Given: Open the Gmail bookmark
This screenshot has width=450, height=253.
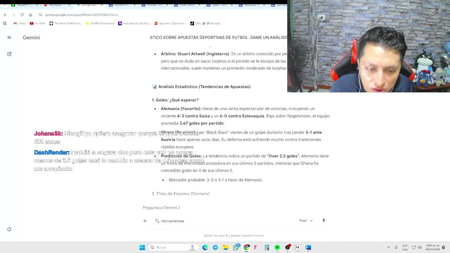Looking at the screenshot, I should click(20, 24).
